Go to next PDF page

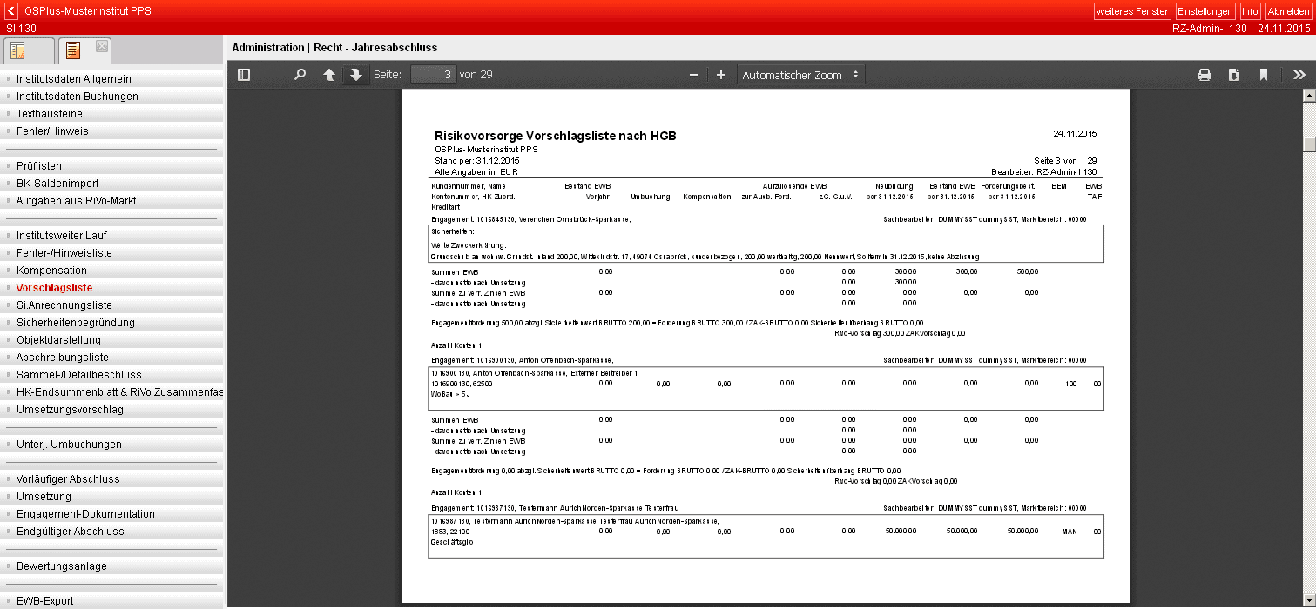coord(355,75)
